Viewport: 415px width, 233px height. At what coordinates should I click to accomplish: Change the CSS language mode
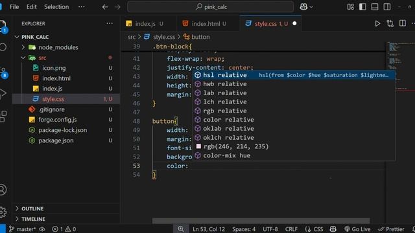pos(314,229)
